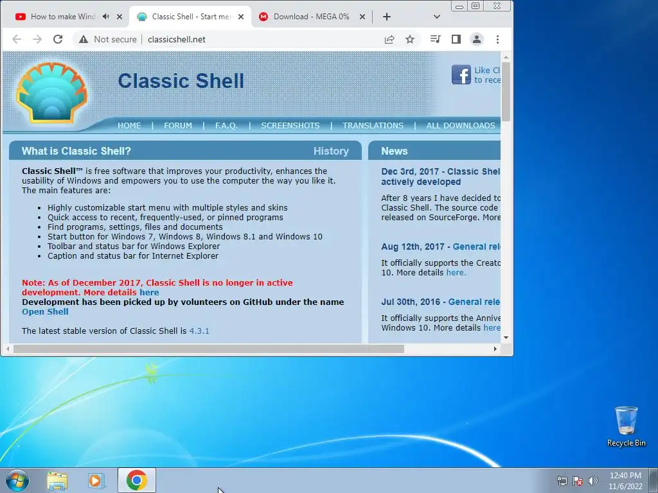Close the YouTube tab
658x493 pixels.
(x=120, y=17)
